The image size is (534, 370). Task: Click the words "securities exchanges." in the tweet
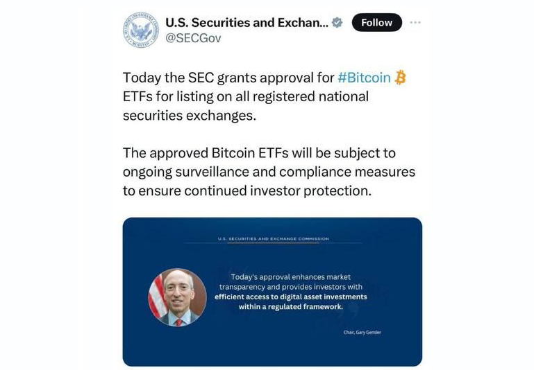tap(190, 115)
